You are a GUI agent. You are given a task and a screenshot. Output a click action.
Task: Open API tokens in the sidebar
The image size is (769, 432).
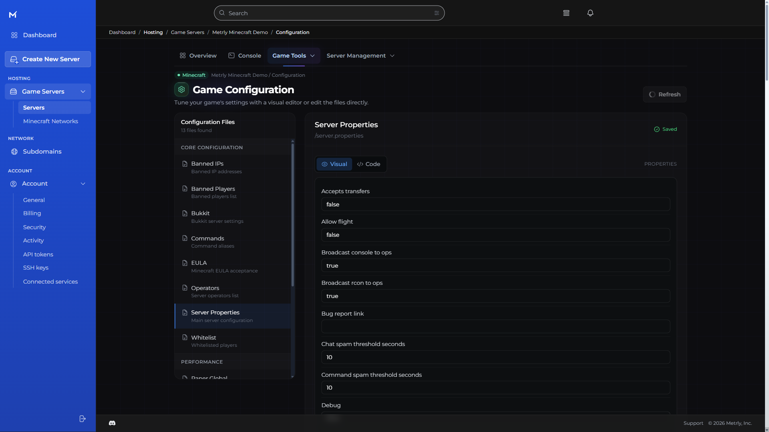[38, 254]
